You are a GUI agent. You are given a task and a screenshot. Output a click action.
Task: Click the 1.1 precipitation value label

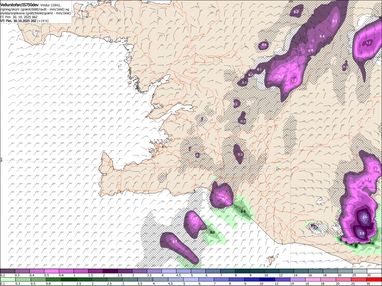(x=368, y=179)
